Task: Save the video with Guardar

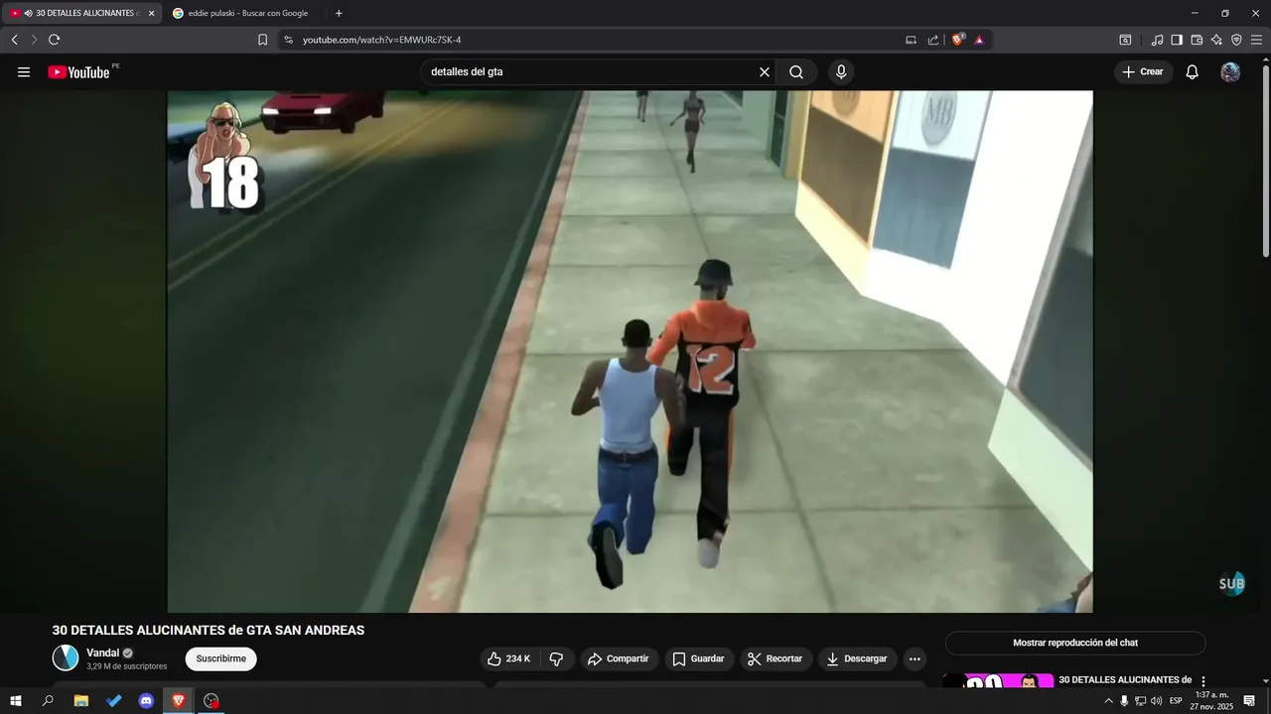Action: point(699,658)
